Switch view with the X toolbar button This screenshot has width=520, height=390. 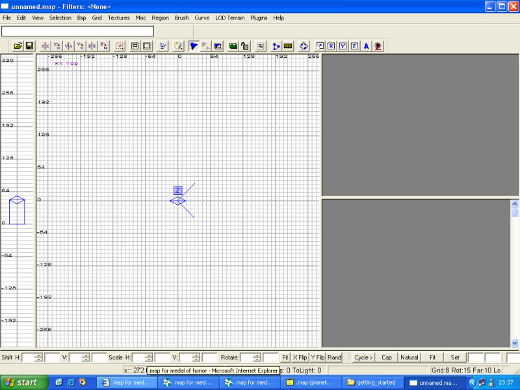(x=331, y=46)
